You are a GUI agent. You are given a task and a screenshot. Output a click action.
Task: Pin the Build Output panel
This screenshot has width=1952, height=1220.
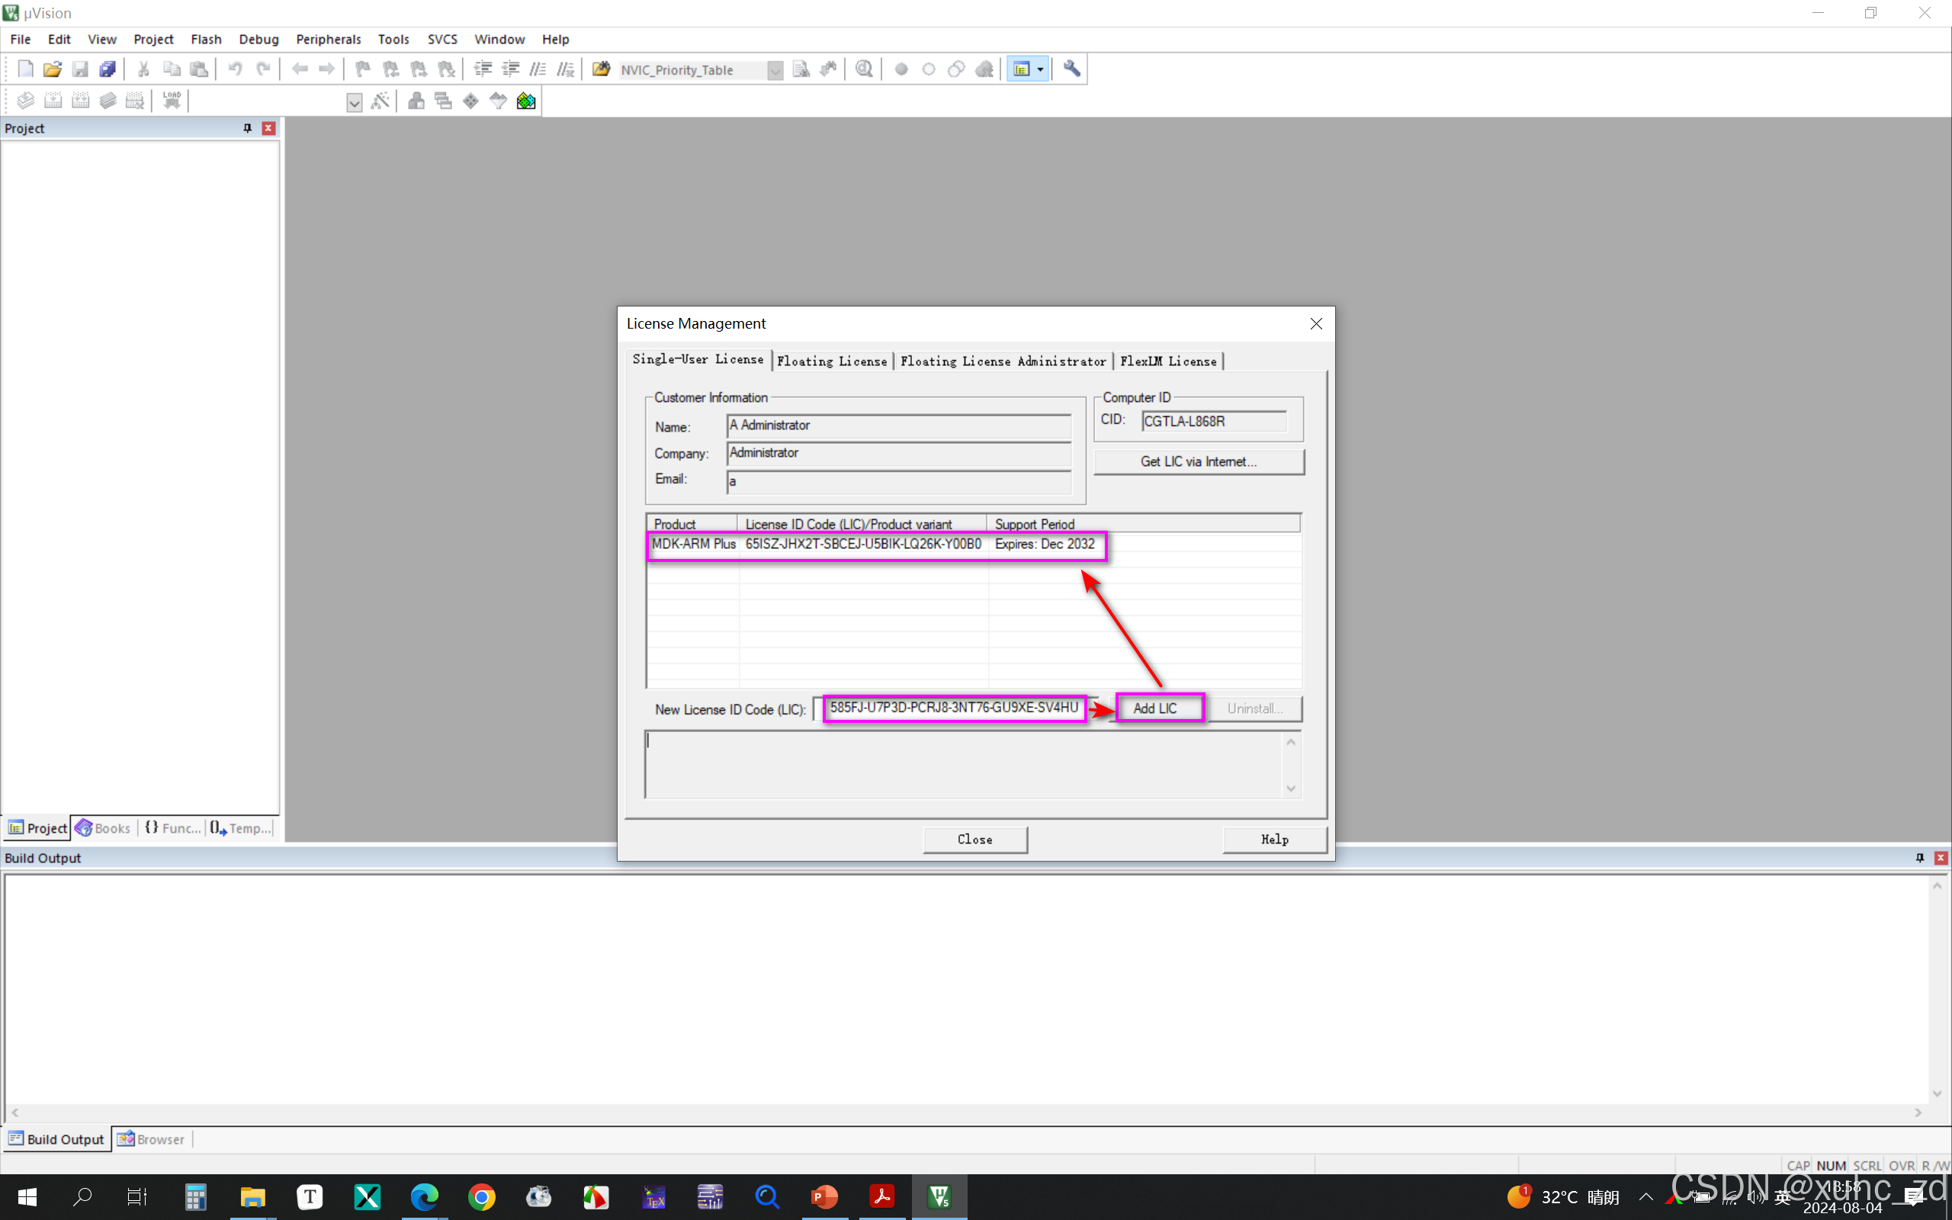point(1920,858)
